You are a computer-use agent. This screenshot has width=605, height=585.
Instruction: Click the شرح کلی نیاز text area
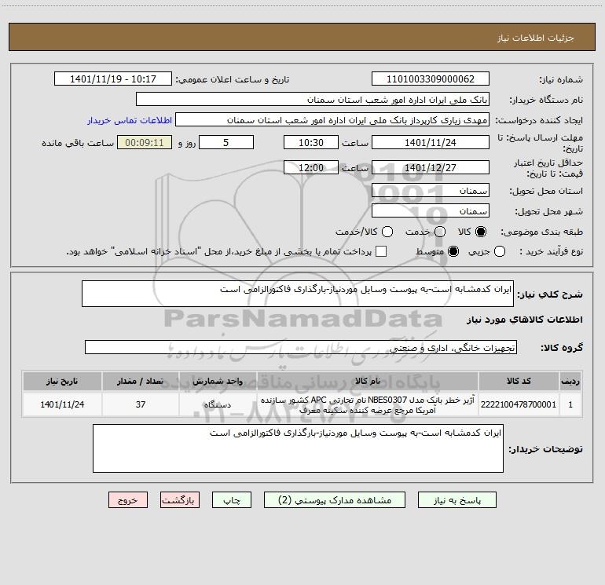point(298,294)
